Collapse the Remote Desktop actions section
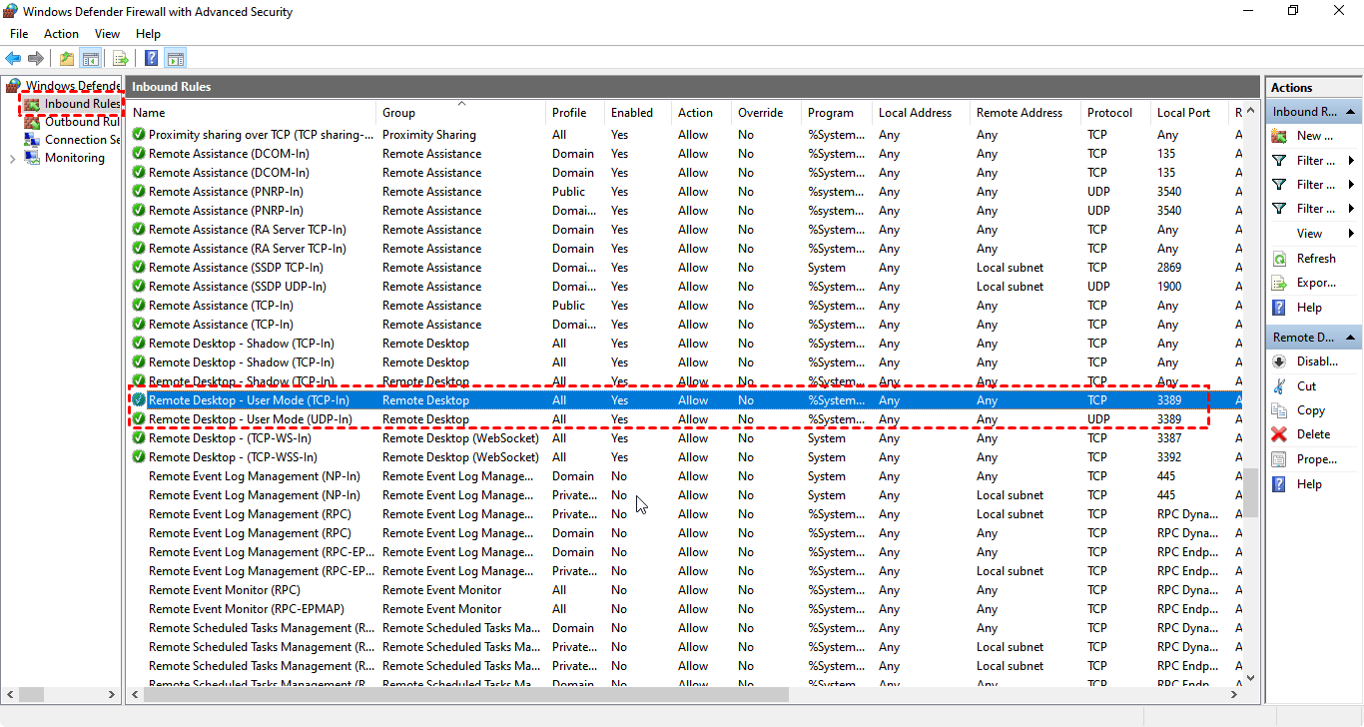 1350,338
